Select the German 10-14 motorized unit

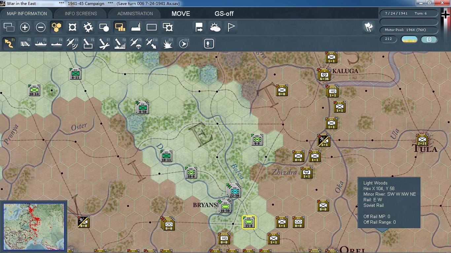point(34,90)
